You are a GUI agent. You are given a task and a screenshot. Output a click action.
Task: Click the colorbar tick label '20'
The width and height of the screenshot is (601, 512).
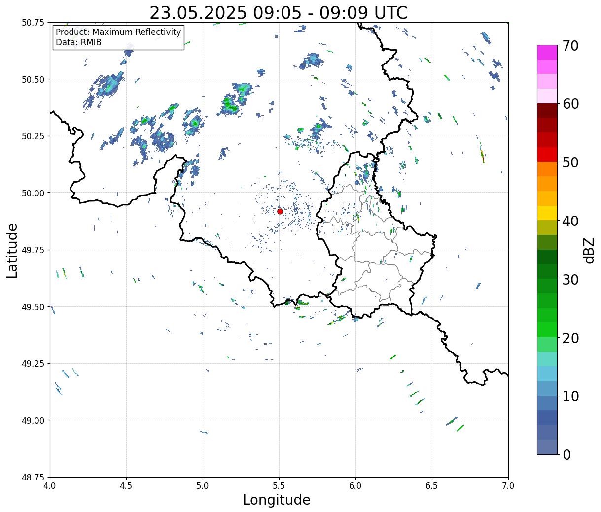pyautogui.click(x=570, y=338)
